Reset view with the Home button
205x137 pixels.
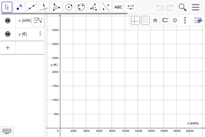click(155, 20)
